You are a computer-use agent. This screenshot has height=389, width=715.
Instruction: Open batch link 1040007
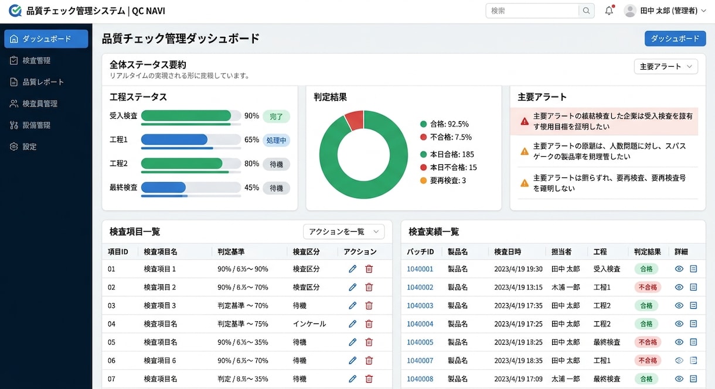click(420, 360)
